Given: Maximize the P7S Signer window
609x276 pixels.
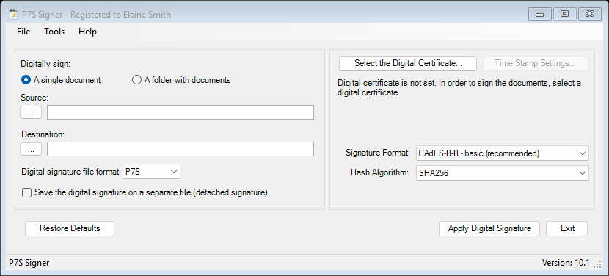Looking at the screenshot, I should tap(565, 15).
